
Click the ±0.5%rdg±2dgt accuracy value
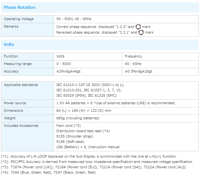click(138, 72)
